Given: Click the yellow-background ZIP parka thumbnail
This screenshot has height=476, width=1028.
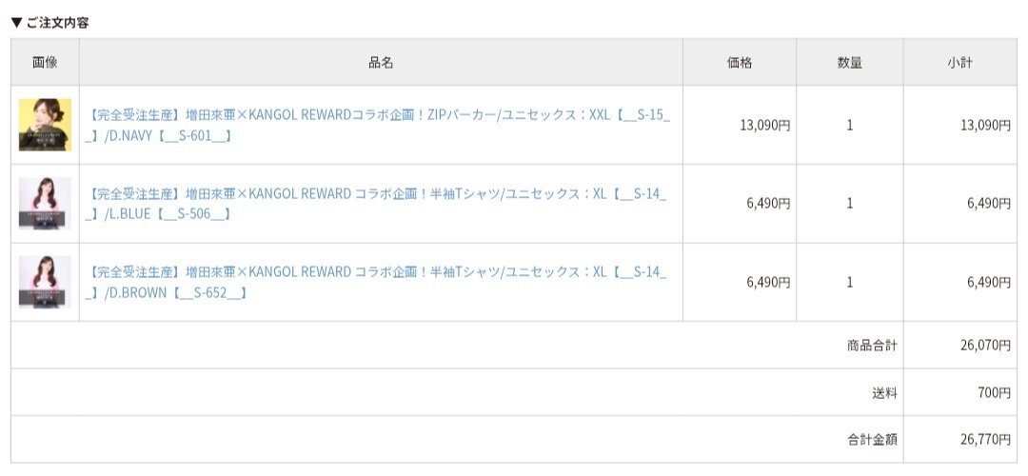Looking at the screenshot, I should pyautogui.click(x=45, y=125).
